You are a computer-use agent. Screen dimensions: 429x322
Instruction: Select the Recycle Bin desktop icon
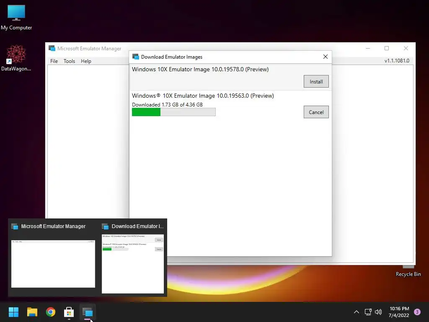point(408,271)
